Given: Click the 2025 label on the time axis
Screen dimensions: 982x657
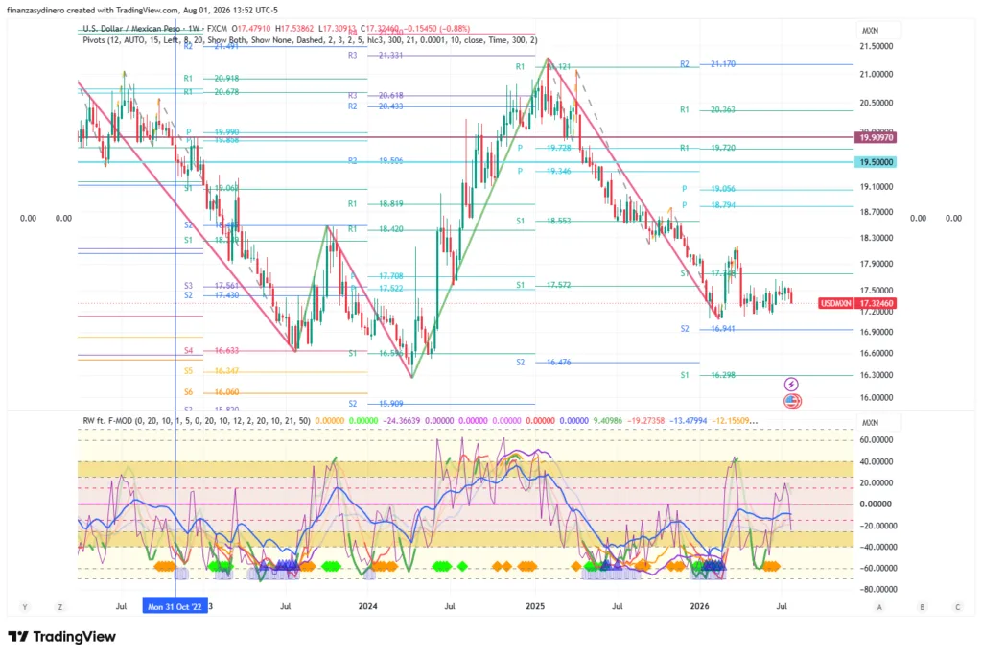Looking at the screenshot, I should point(535,606).
